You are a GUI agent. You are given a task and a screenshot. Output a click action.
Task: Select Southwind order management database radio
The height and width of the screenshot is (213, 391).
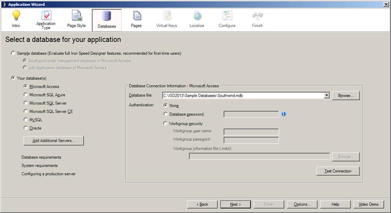tap(25, 61)
